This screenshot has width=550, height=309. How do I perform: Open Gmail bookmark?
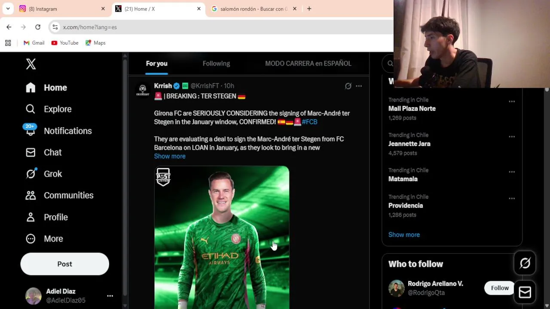(34, 43)
